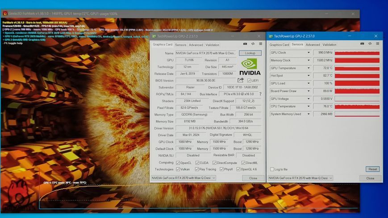This screenshot has width=388, height=218.
Task: Click the GPU Temperature red sensor graph
Action: point(357,68)
